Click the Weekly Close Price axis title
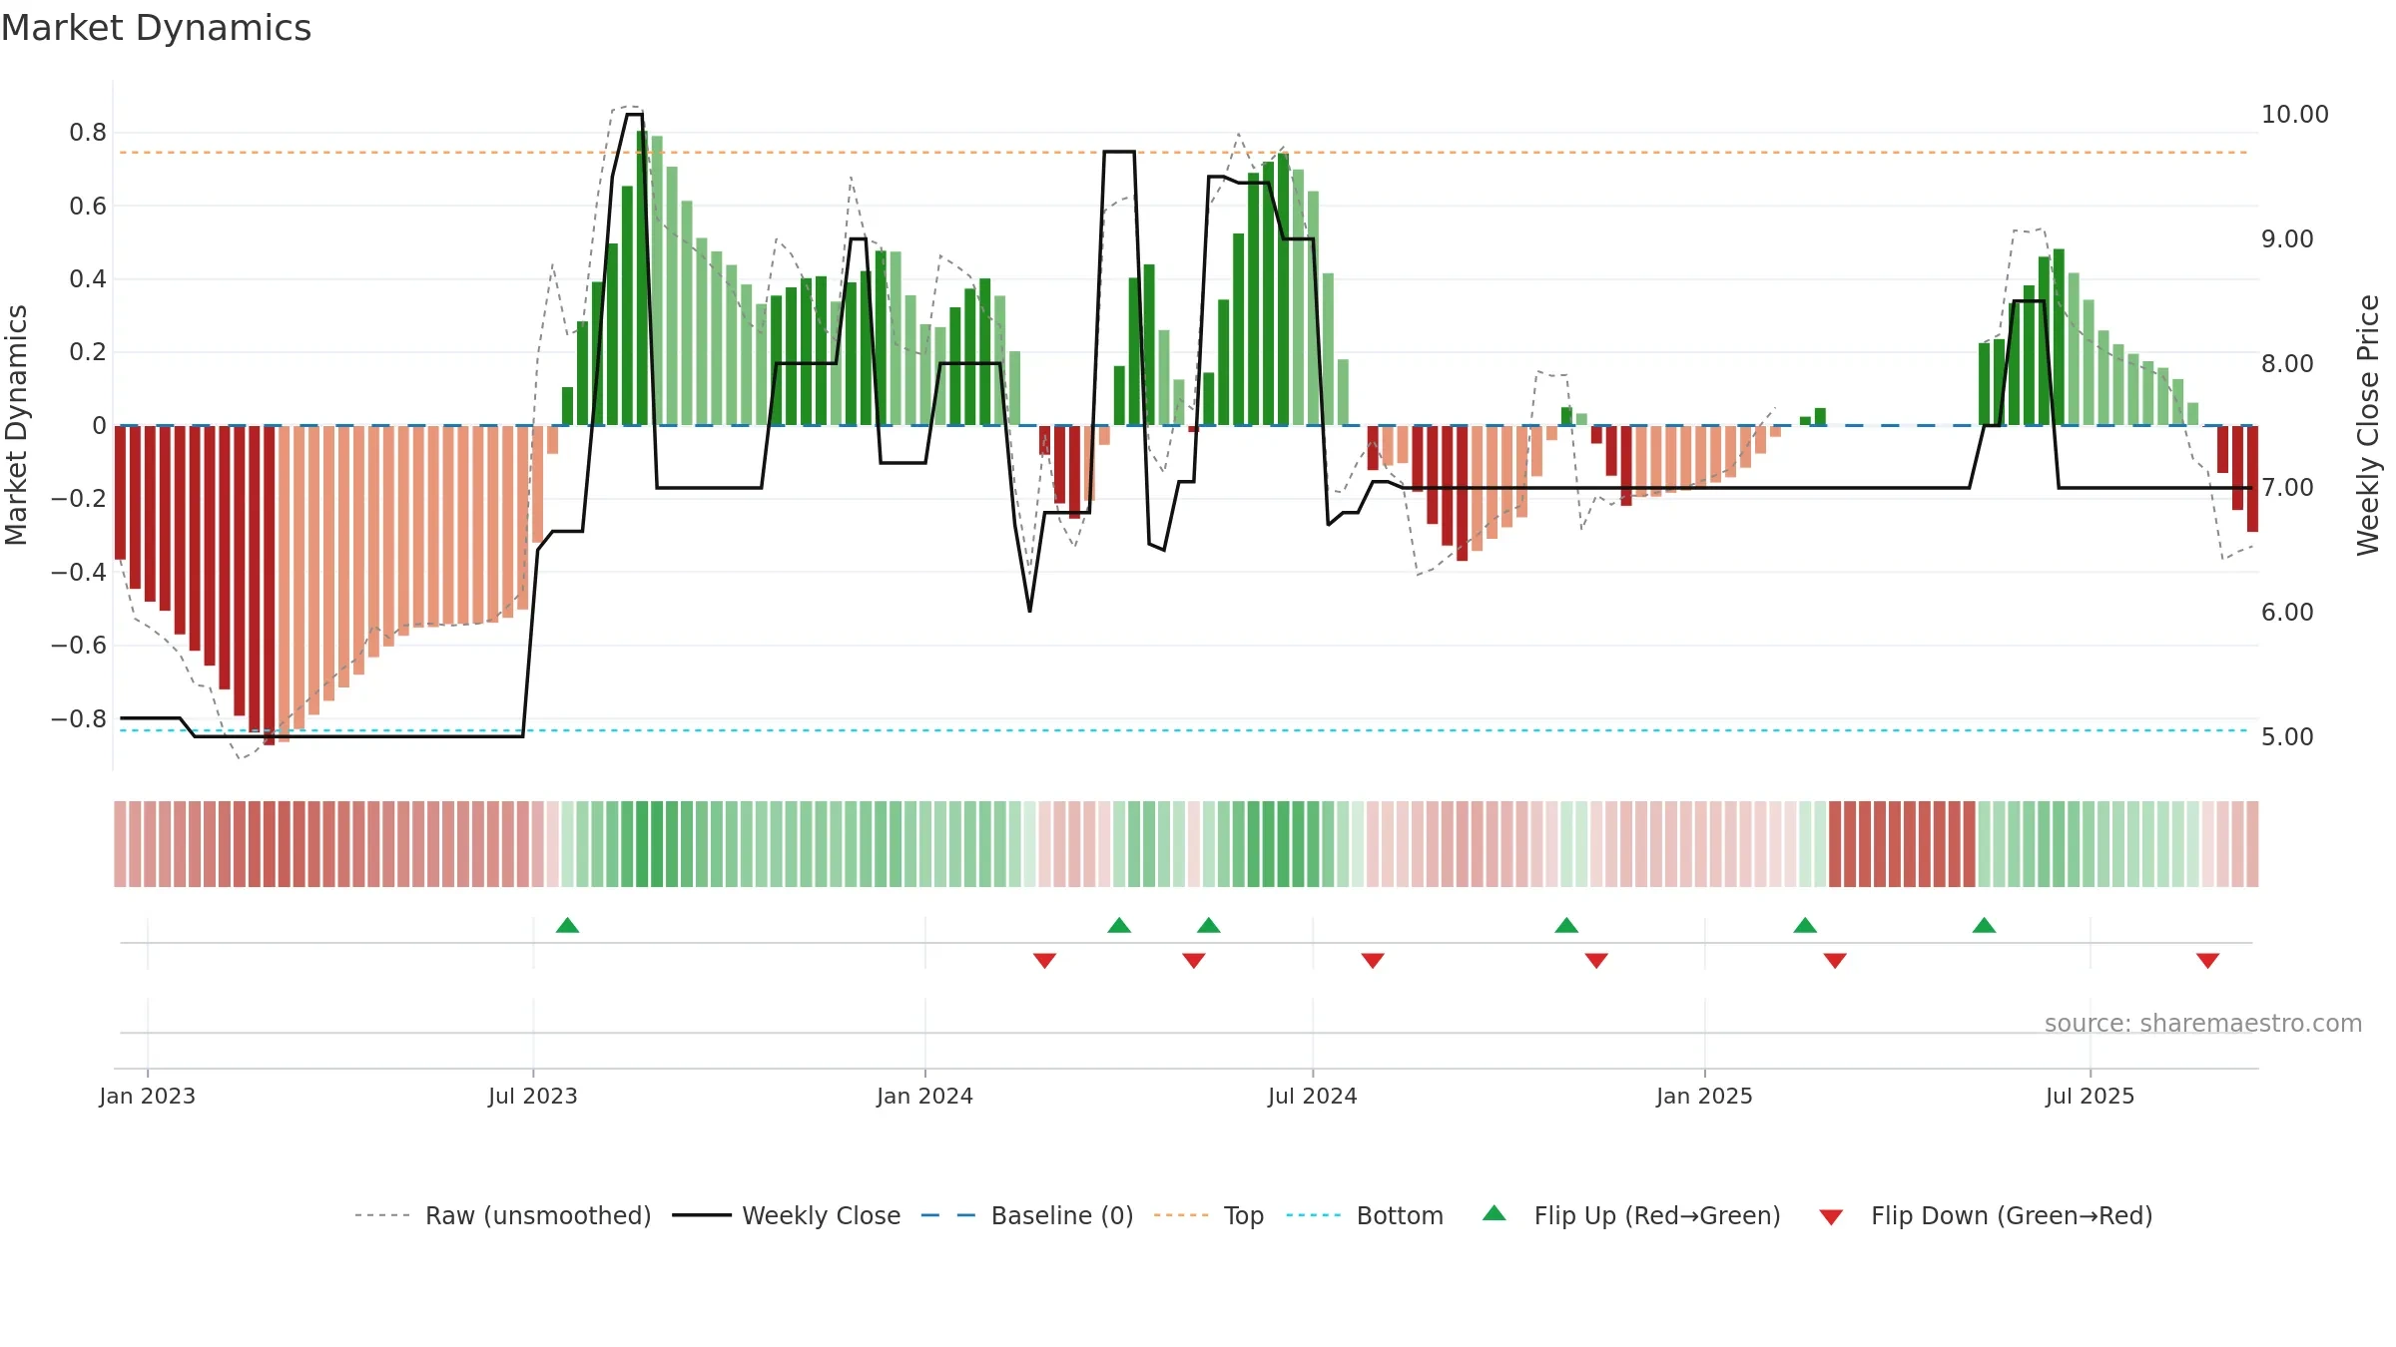 coord(2368,425)
